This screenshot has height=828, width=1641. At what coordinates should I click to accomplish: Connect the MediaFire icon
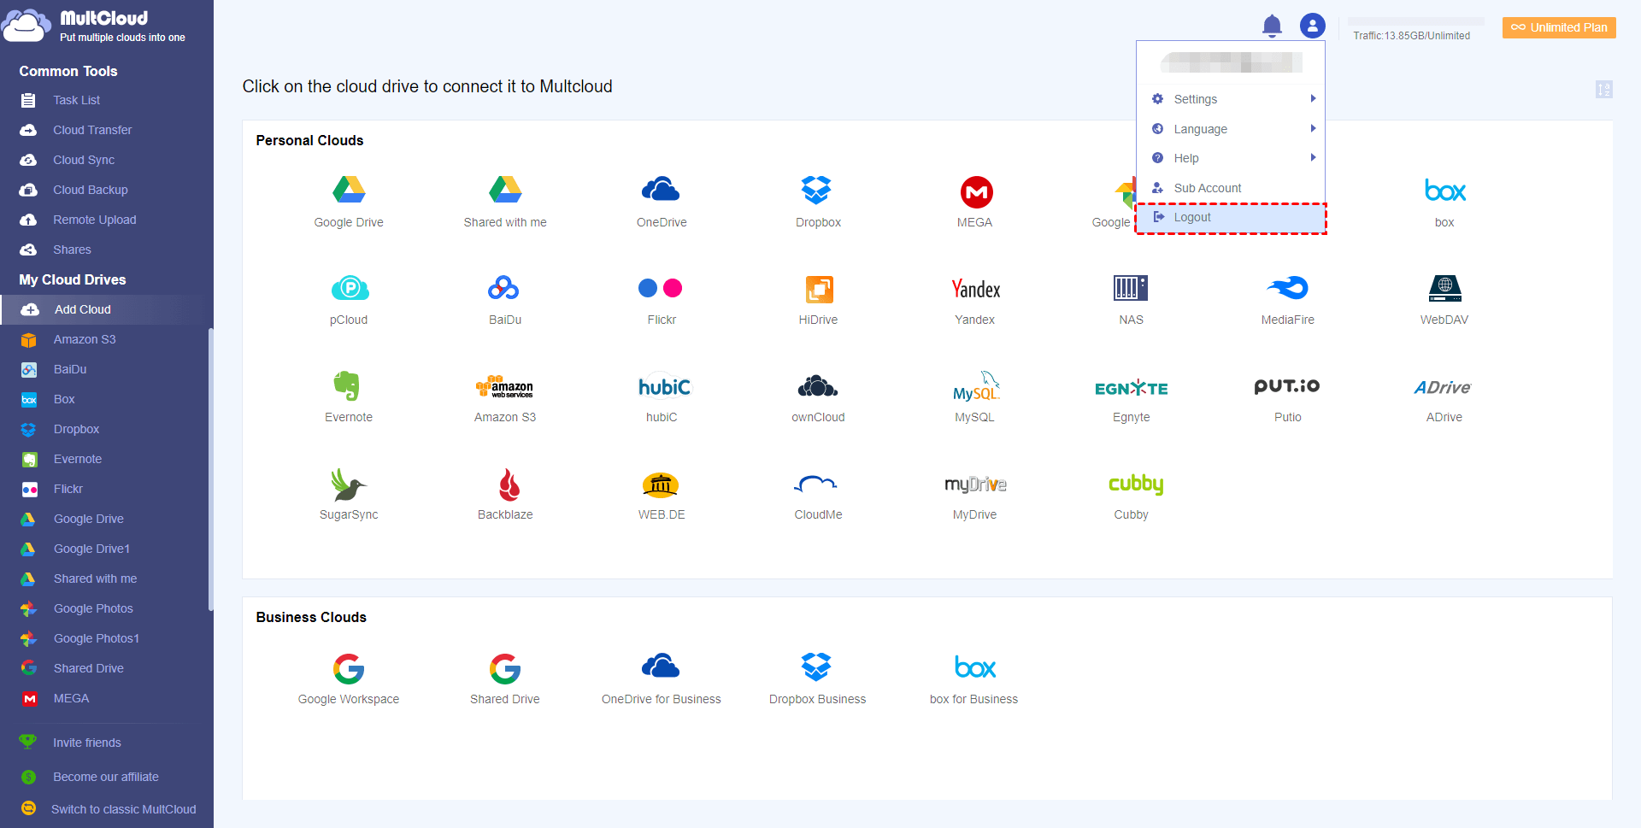pyautogui.click(x=1287, y=288)
